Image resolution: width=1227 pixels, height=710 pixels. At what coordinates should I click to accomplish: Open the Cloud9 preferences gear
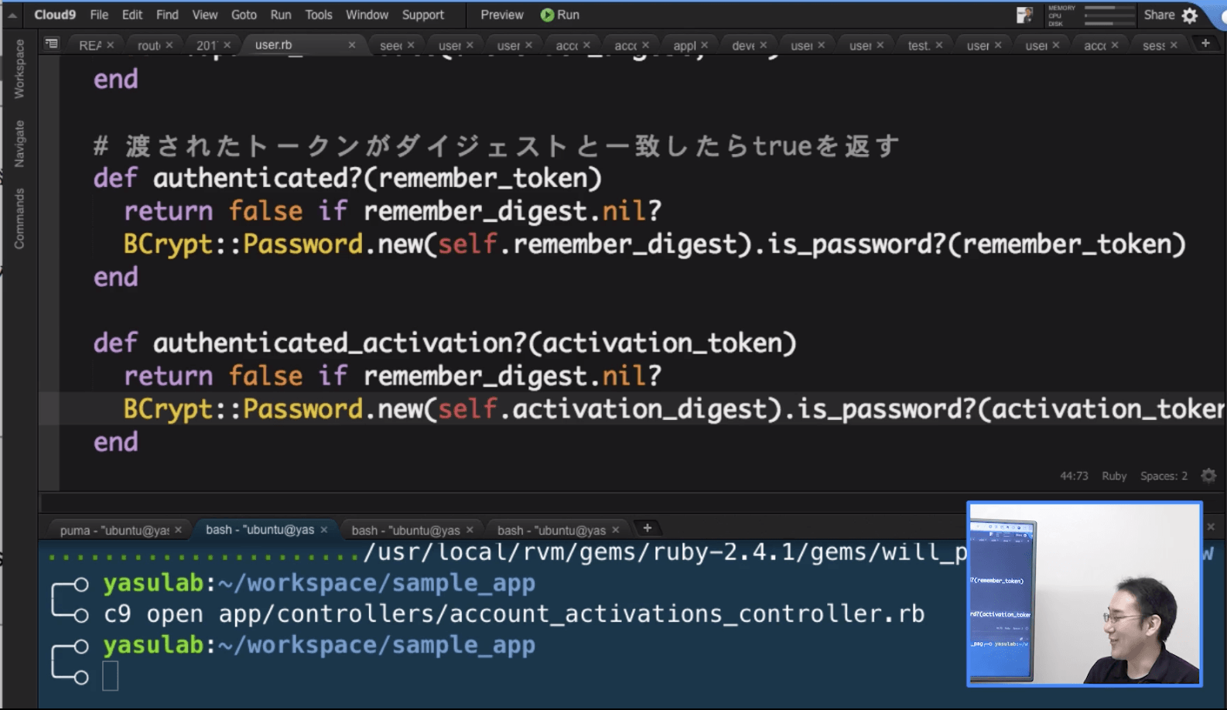1190,15
